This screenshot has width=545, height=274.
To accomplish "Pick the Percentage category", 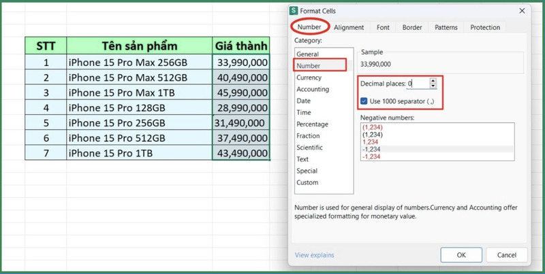I will coord(312,124).
